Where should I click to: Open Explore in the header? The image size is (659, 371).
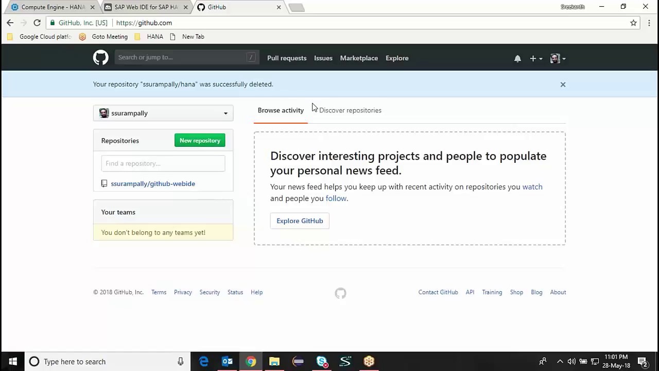pos(397,58)
